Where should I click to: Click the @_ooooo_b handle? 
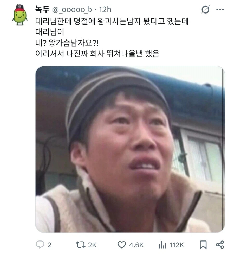[x=72, y=10]
